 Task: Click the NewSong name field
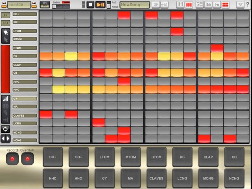tap(135, 4)
